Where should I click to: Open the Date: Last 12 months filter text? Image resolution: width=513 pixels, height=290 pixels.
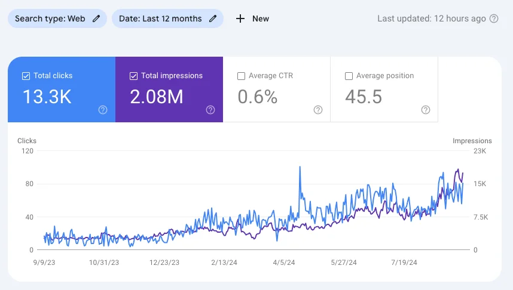pyautogui.click(x=160, y=18)
